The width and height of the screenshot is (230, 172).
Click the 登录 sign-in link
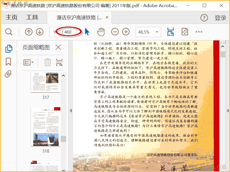(x=220, y=18)
